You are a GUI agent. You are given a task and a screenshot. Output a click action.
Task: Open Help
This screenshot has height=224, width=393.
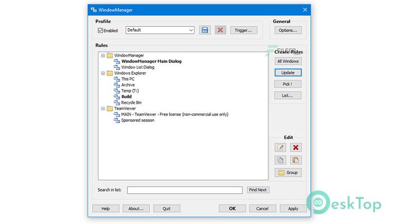[106, 208]
